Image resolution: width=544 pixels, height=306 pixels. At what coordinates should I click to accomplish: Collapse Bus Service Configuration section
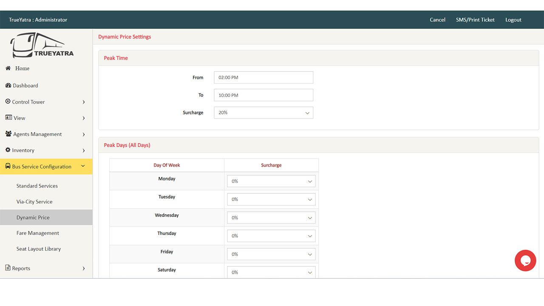click(x=83, y=167)
